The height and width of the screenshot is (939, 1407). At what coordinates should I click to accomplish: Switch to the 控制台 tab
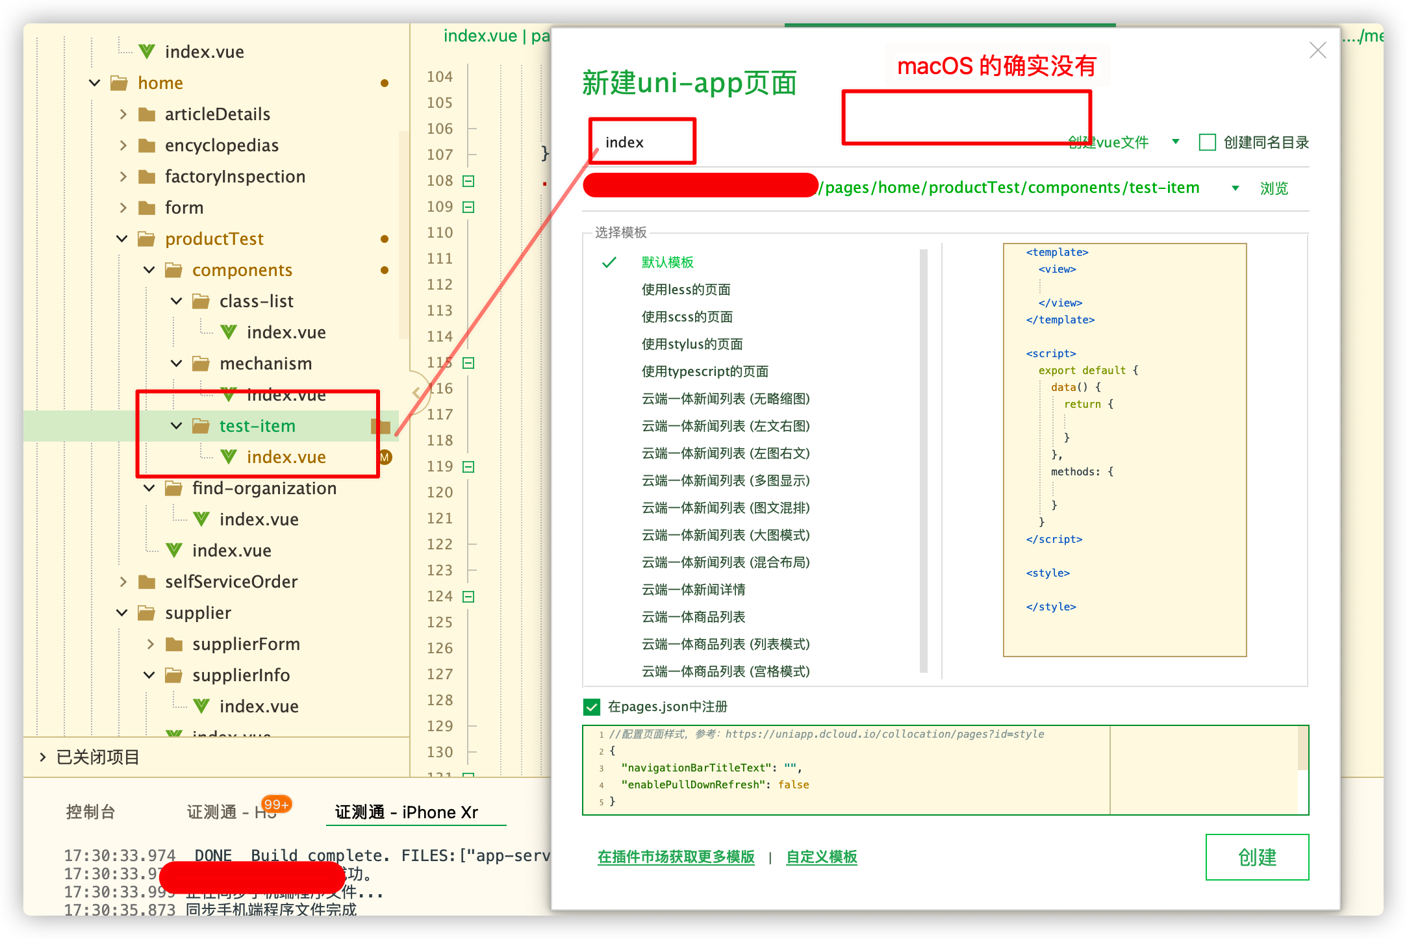point(90,812)
